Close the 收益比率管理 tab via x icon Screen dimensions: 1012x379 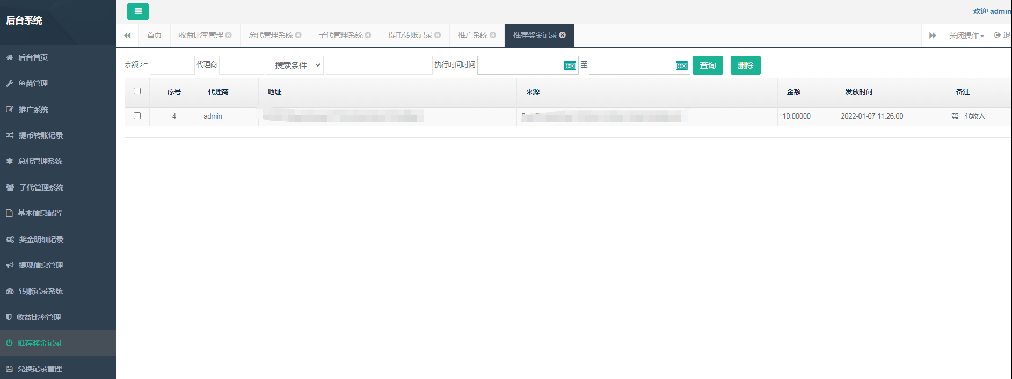229,35
